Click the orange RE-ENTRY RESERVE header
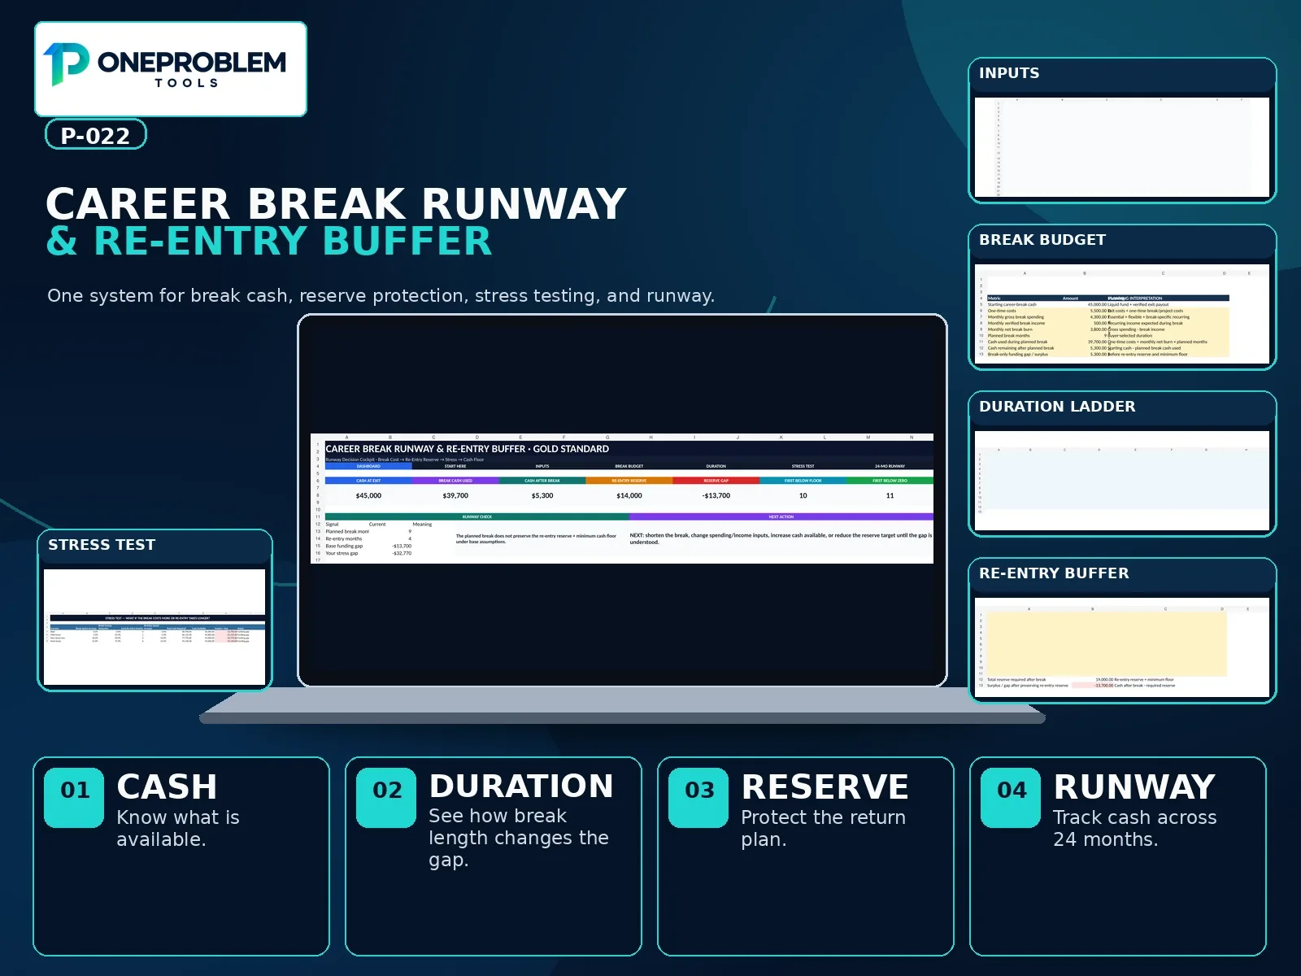The image size is (1301, 976). (629, 481)
